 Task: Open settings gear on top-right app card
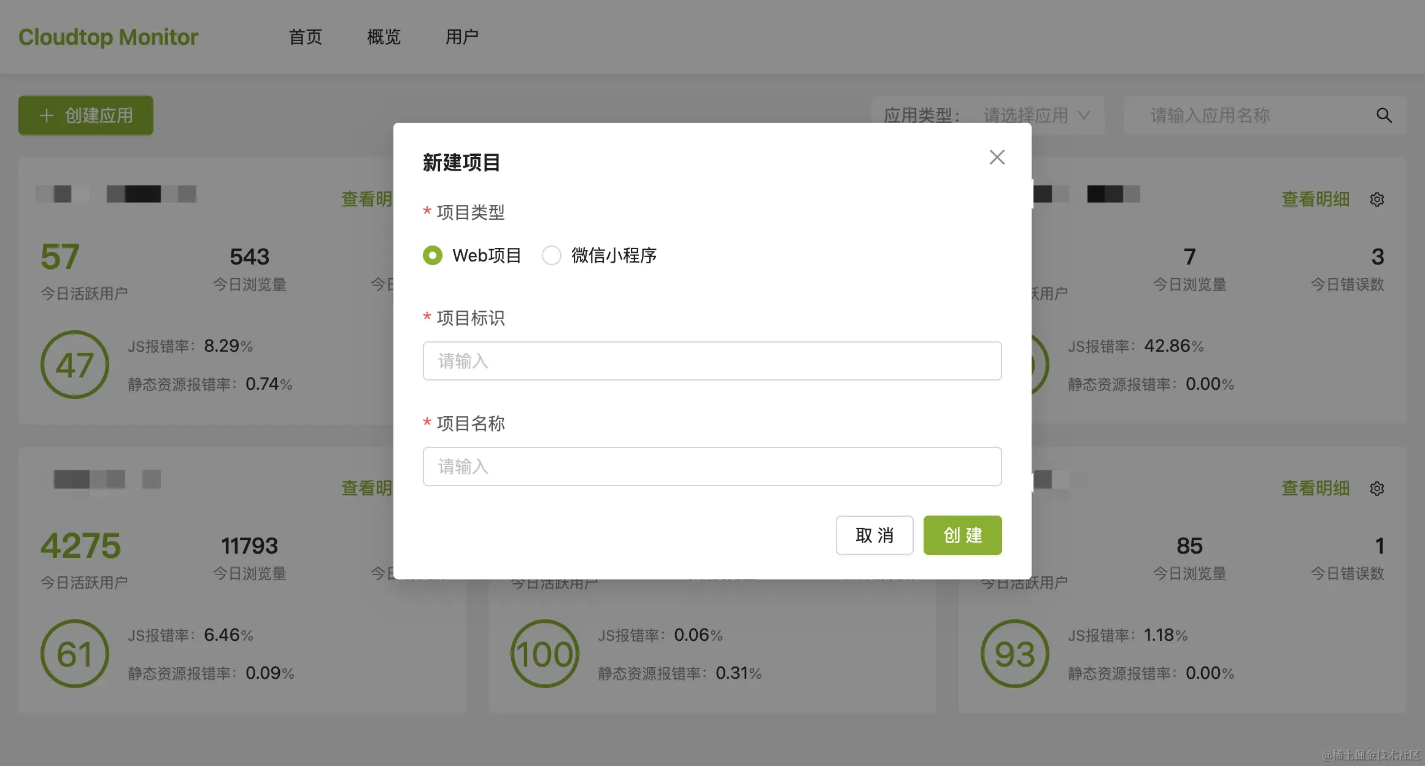tap(1377, 199)
